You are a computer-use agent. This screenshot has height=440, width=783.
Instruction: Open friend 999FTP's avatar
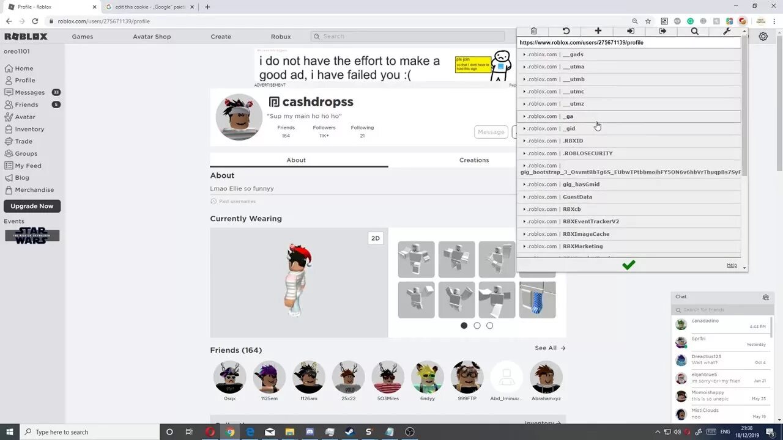click(x=467, y=377)
